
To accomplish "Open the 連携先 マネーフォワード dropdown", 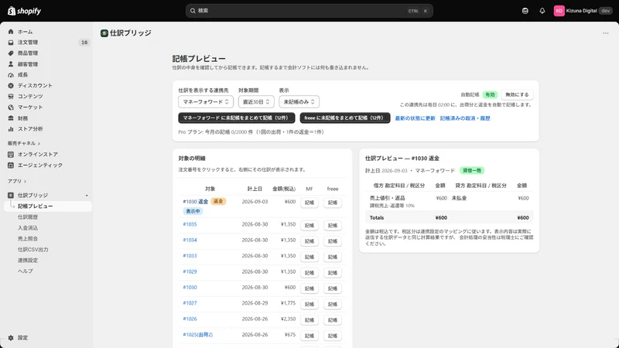I will tap(206, 102).
